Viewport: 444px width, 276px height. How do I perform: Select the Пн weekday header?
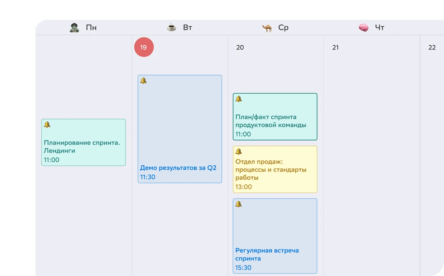[x=91, y=28]
